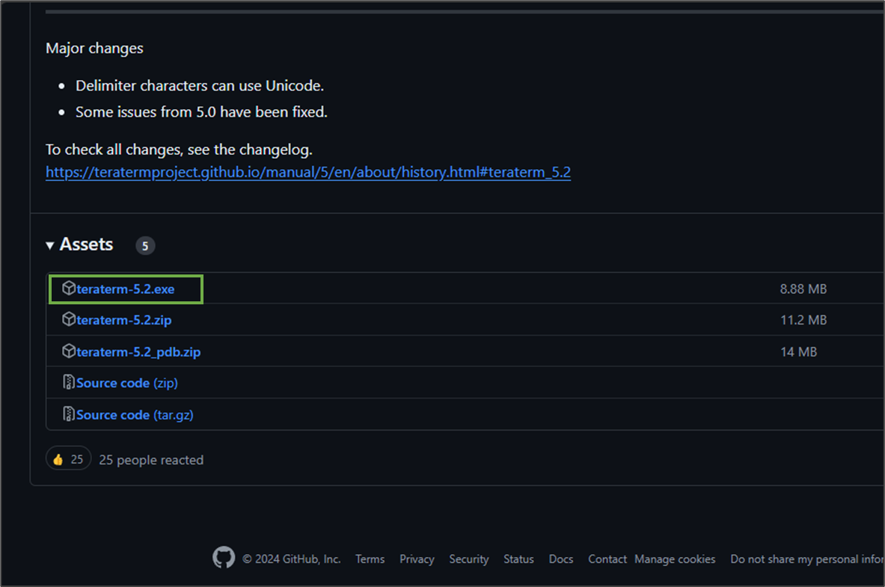The height and width of the screenshot is (587, 885).
Task: Click the 8.88 MB file size
Action: (803, 289)
